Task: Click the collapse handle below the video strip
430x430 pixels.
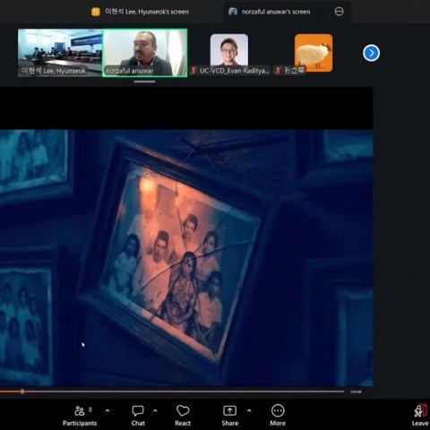Action: (144, 82)
